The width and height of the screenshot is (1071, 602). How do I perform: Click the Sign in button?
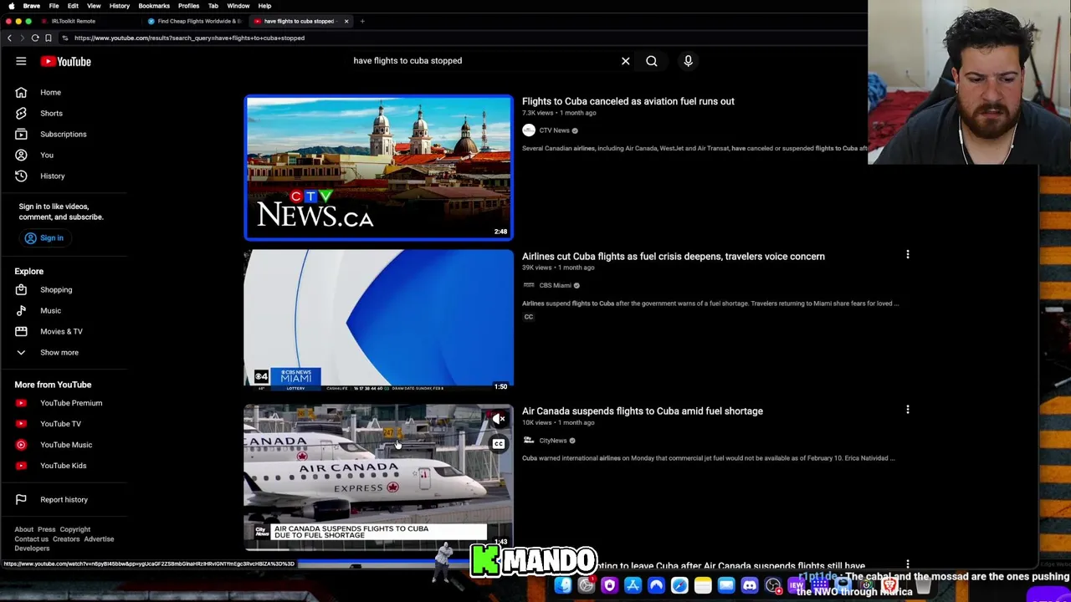click(44, 237)
